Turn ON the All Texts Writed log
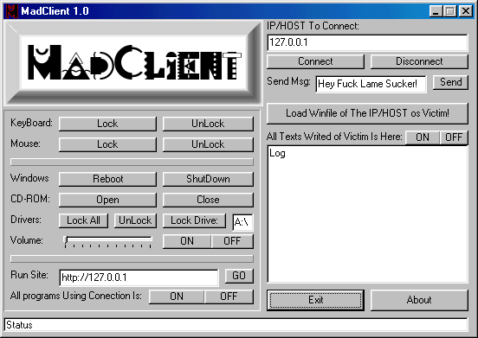Viewport: 478px width, 338px height. (423, 137)
